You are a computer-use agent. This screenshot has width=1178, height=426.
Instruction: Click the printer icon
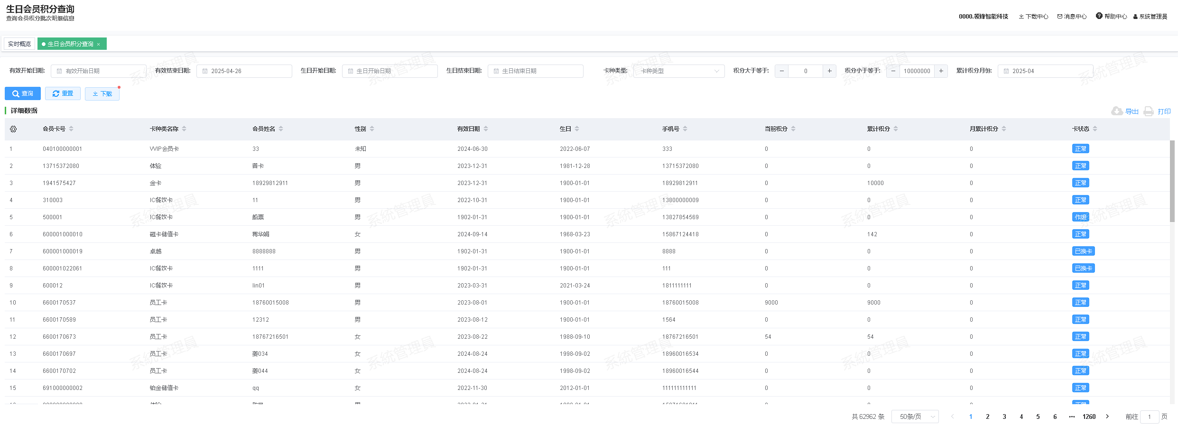(1149, 111)
